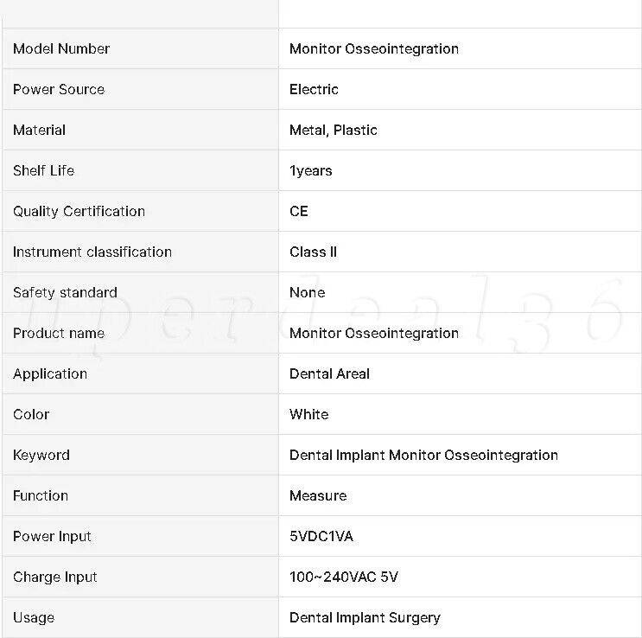Click the Safety standard label

coord(65,292)
